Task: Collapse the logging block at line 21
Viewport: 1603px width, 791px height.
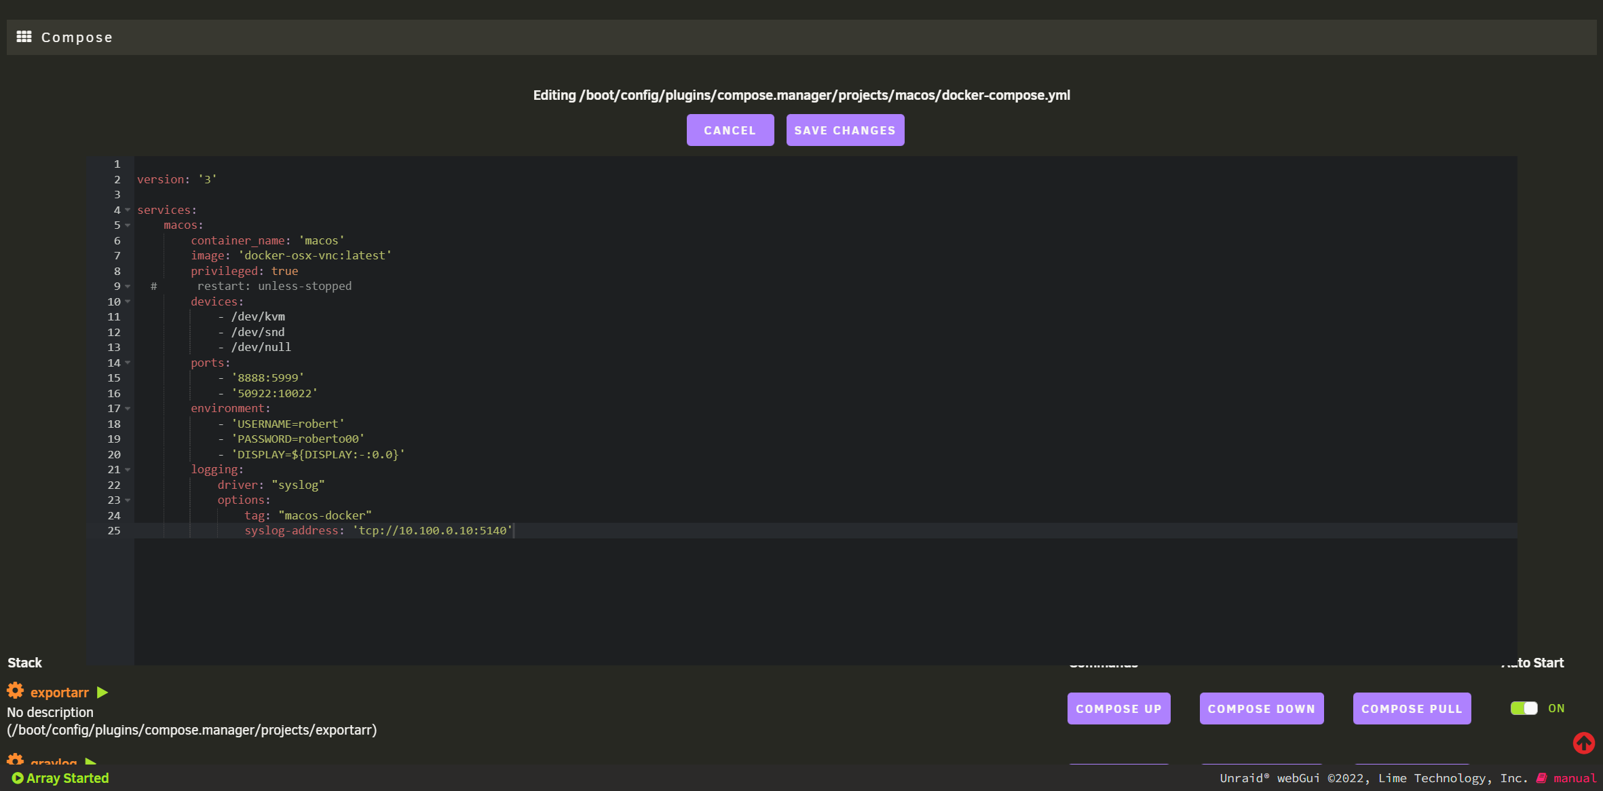Action: point(128,469)
